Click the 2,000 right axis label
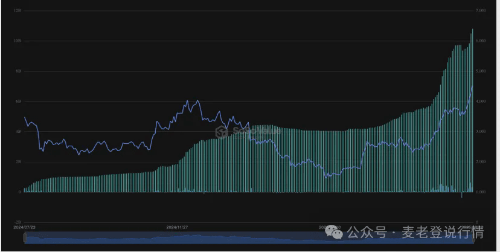This screenshot has height=252, width=500. 481,162
